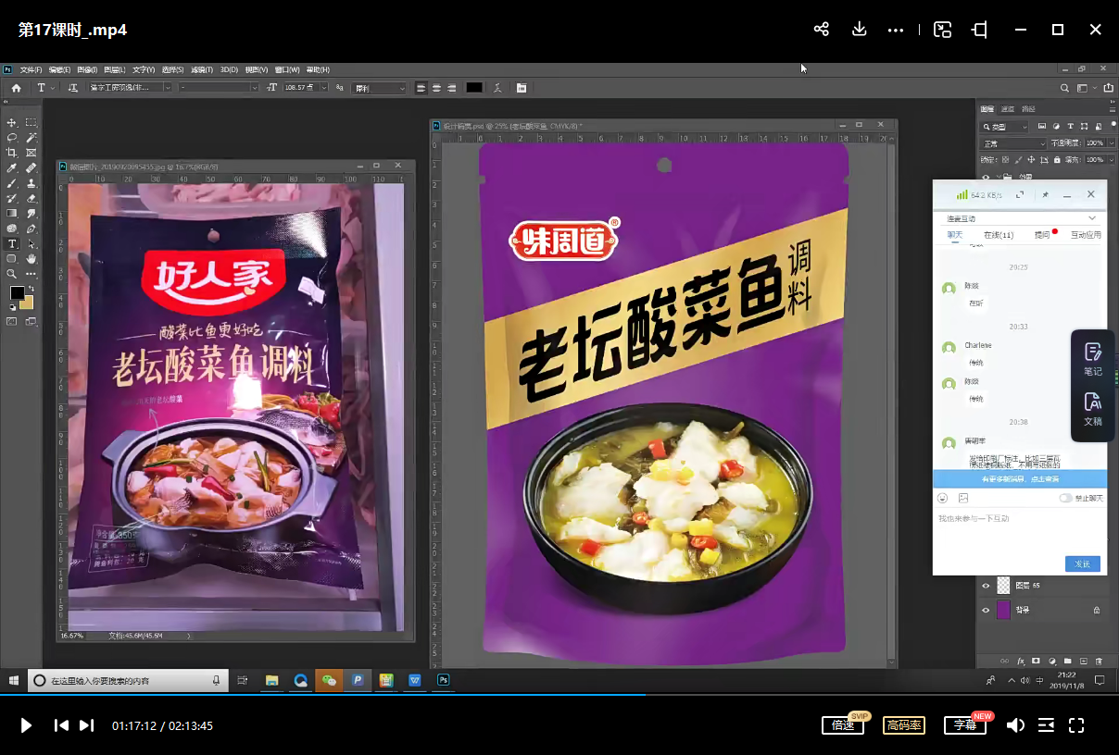The image size is (1119, 755).
Task: Mute the video with speaker icon
Action: click(1015, 725)
